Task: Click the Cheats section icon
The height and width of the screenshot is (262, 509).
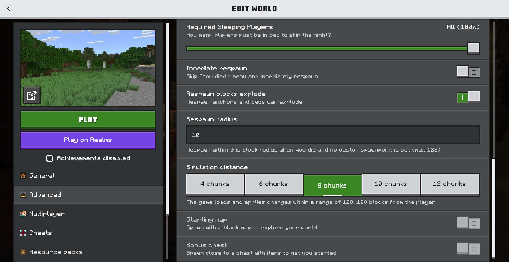Action: pyautogui.click(x=23, y=233)
